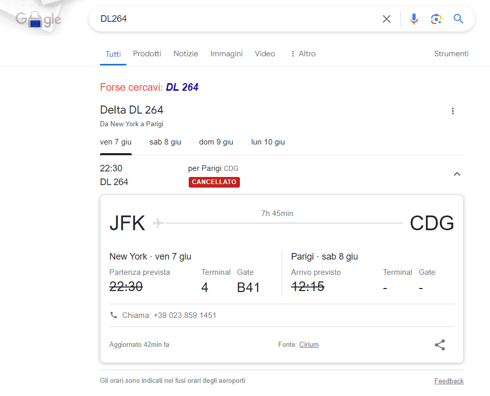
Task: Clear the search box with the X icon
Action: [386, 19]
